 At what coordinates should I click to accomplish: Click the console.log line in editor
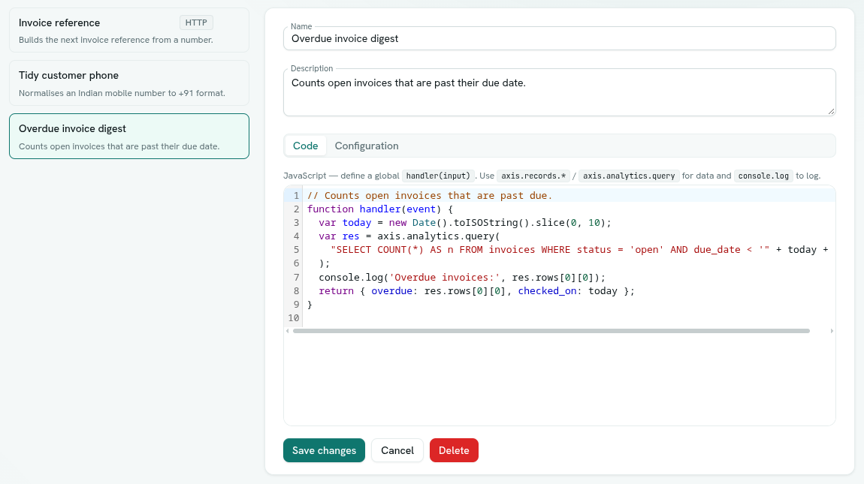coord(462,277)
